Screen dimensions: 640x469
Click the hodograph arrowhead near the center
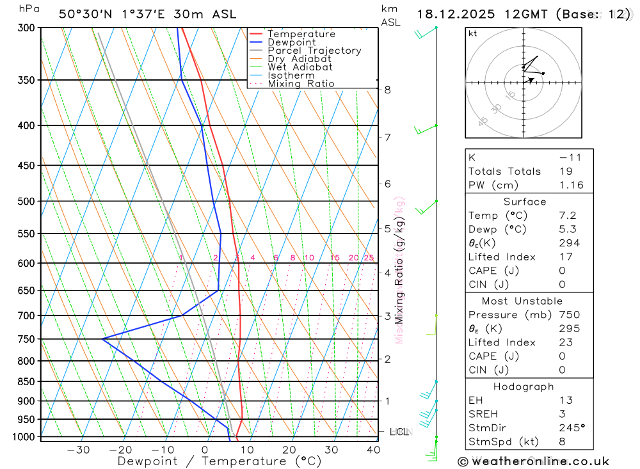point(531,79)
